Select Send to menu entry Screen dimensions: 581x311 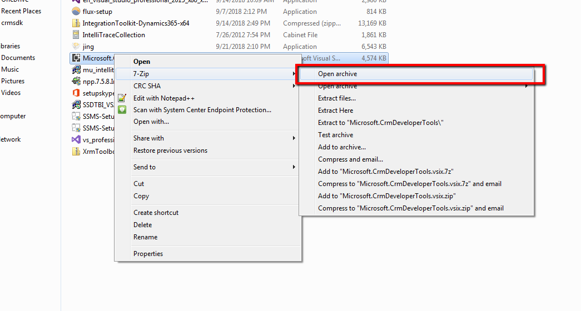tap(208, 167)
